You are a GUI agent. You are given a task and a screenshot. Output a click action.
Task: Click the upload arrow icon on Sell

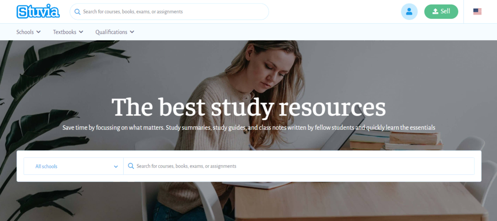tap(435, 12)
